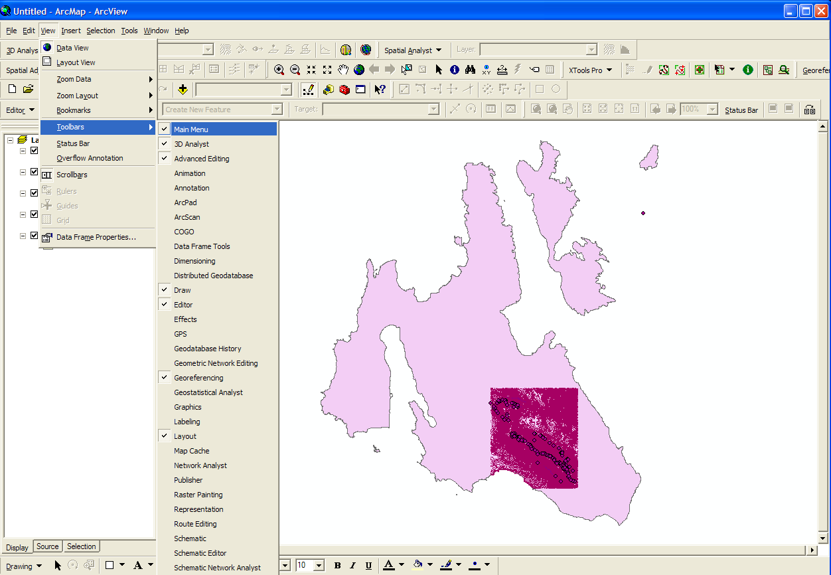The height and width of the screenshot is (575, 831).
Task: Expand the Zoom Data submenu
Action: 98,79
